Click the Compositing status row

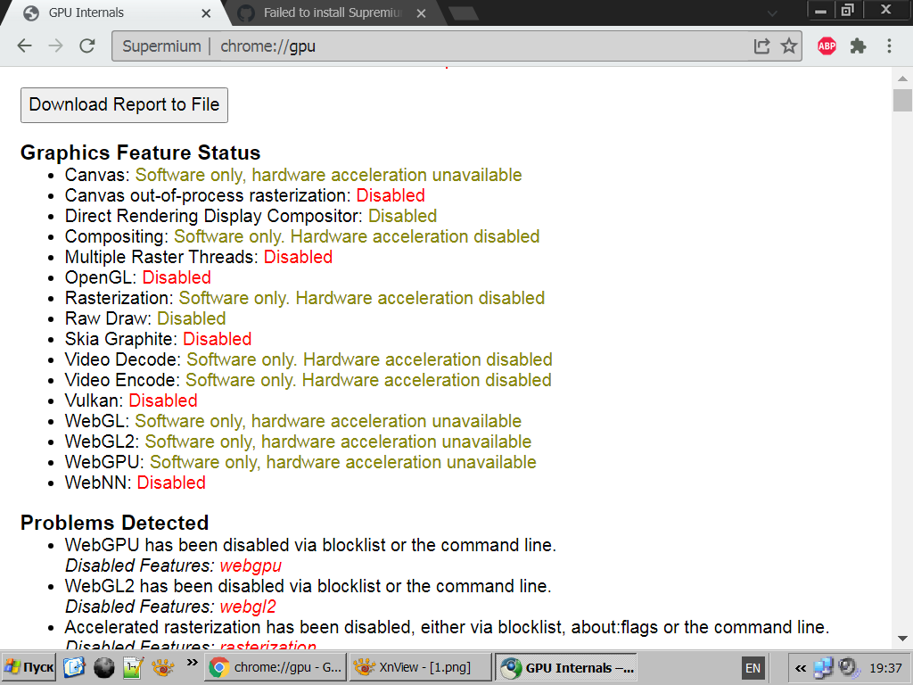tap(302, 236)
